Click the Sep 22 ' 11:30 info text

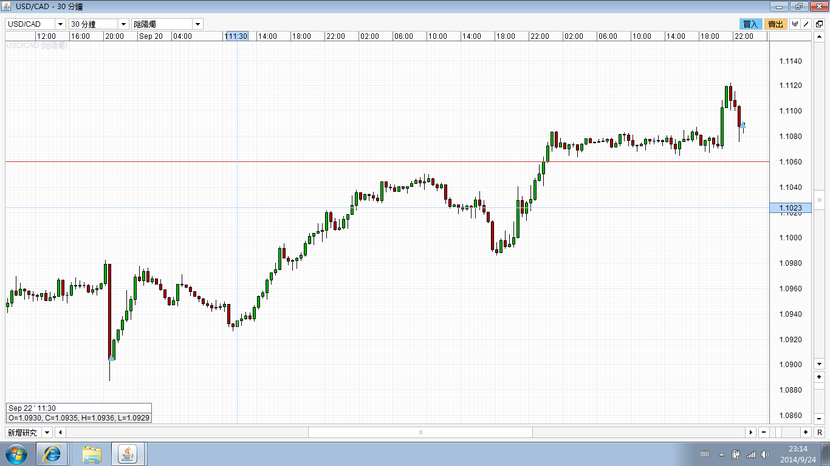32,408
